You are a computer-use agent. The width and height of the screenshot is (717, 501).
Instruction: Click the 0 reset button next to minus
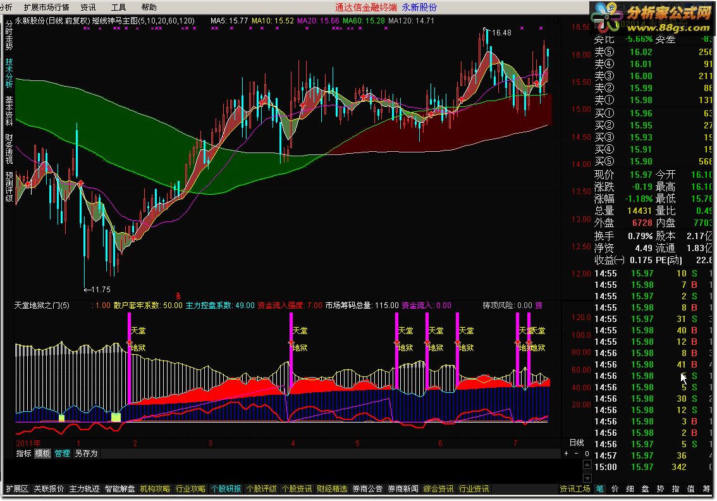[587, 454]
